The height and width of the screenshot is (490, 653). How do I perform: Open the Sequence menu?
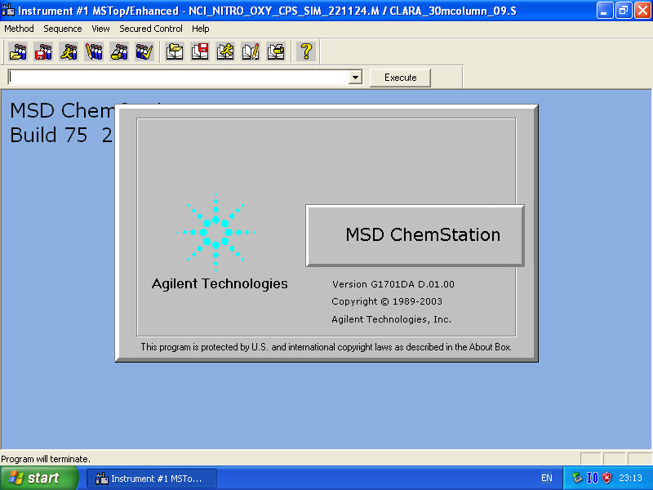pyautogui.click(x=62, y=29)
